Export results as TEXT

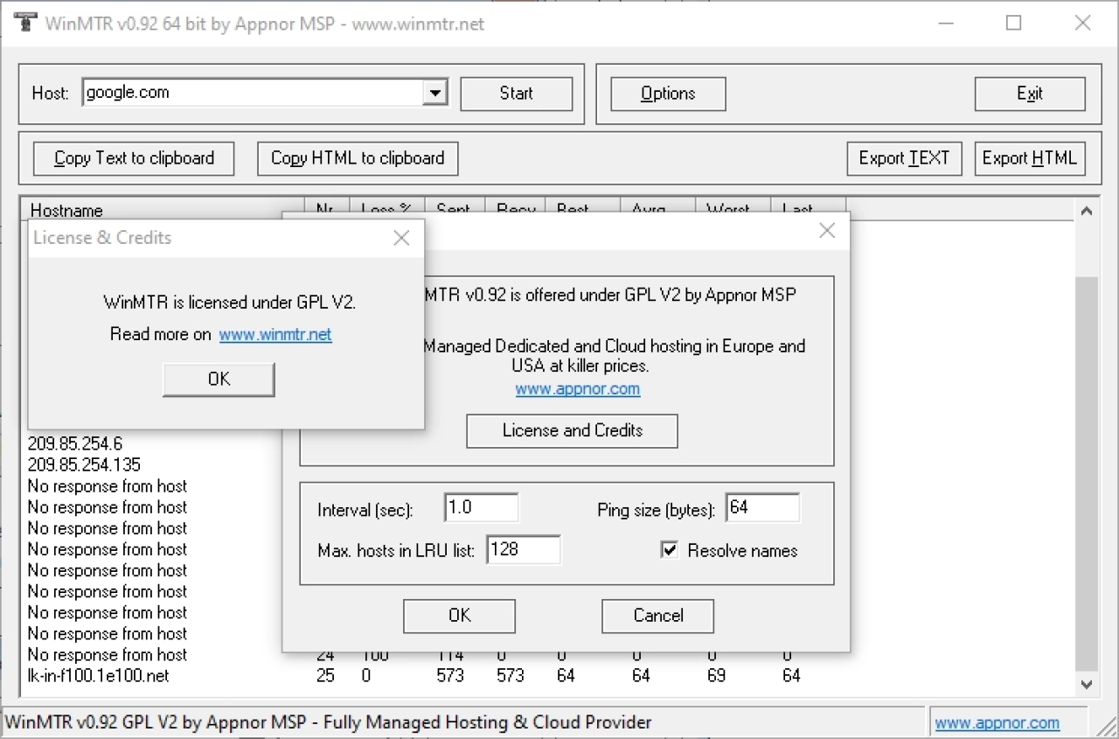[904, 158]
